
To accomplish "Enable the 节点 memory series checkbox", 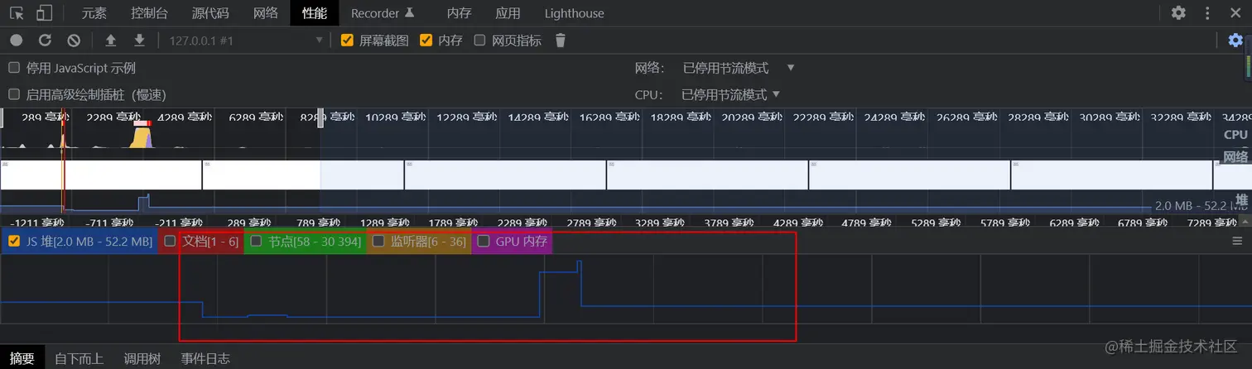I will (256, 242).
